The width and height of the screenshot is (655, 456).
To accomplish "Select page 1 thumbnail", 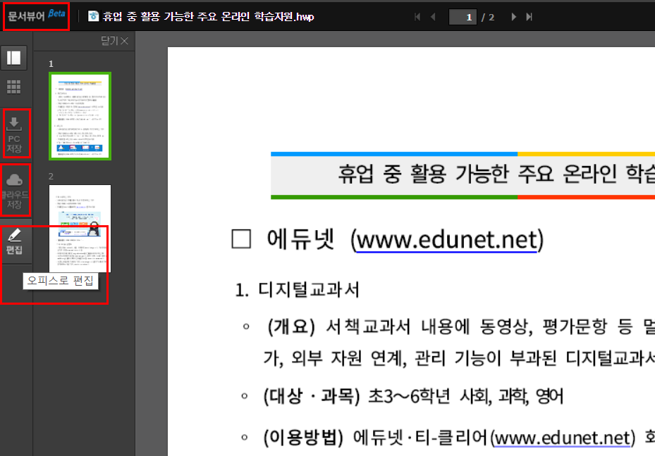I will pyautogui.click(x=80, y=116).
